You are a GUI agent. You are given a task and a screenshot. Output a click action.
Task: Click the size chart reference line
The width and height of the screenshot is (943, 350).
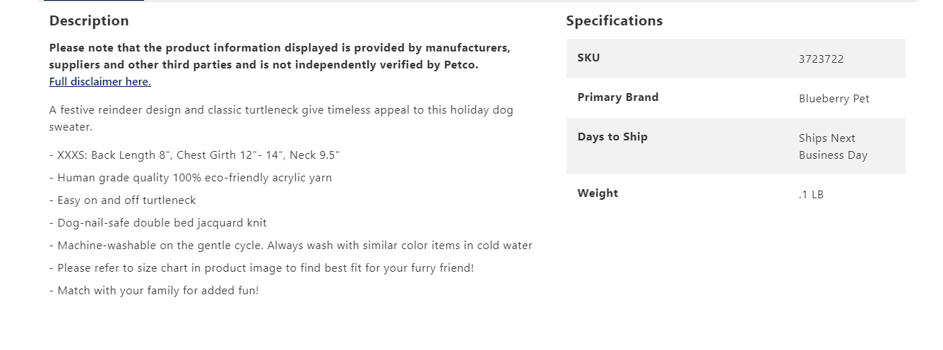pos(261,268)
